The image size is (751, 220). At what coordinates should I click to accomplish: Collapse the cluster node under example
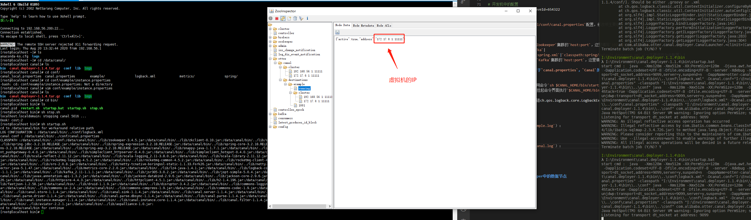point(291,93)
